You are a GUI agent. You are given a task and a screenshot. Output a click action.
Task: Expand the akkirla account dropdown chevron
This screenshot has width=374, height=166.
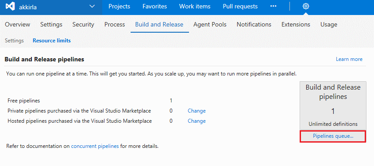point(92,7)
